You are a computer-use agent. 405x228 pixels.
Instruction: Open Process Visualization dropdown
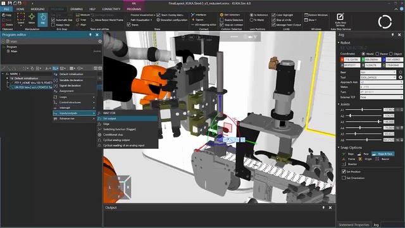coord(142,15)
